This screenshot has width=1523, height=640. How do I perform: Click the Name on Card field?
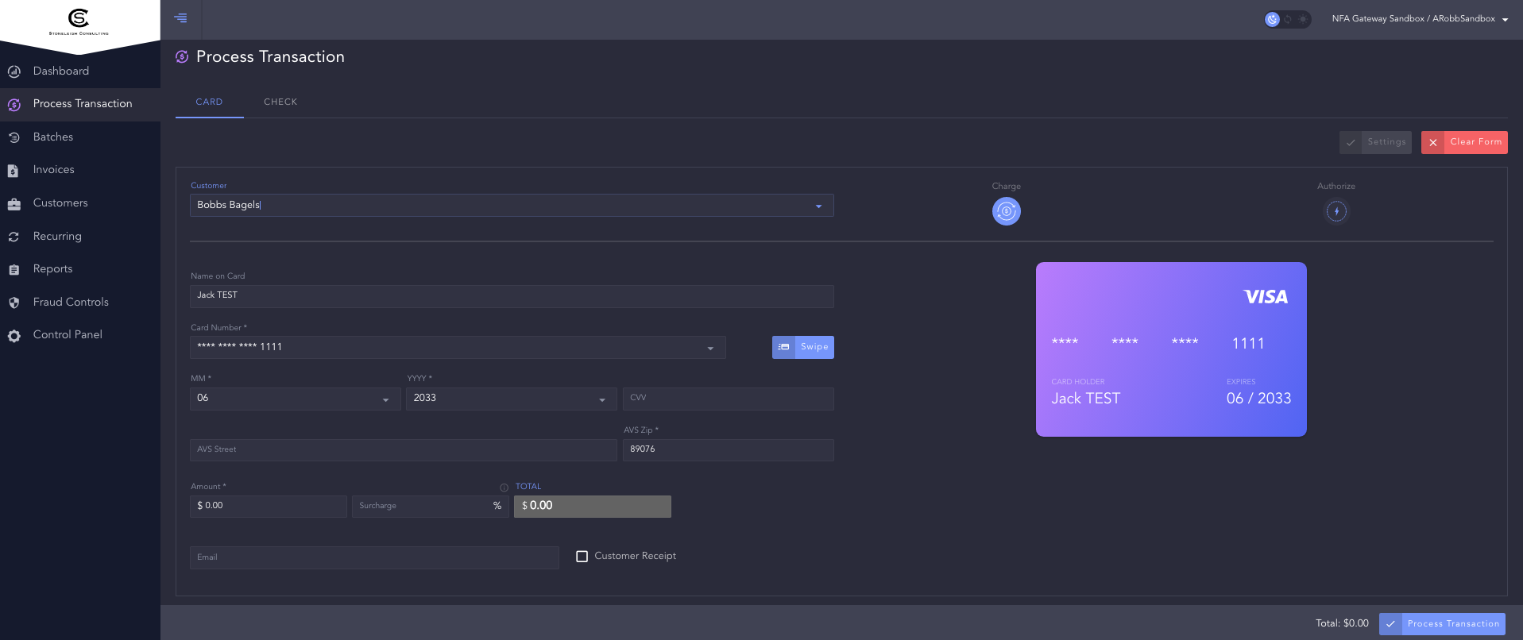coord(512,296)
